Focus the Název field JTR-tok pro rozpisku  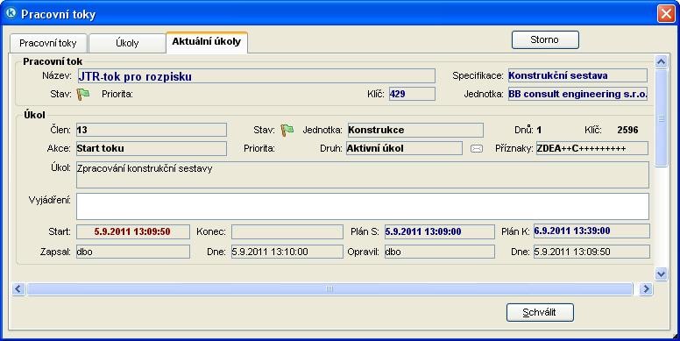[256, 76]
